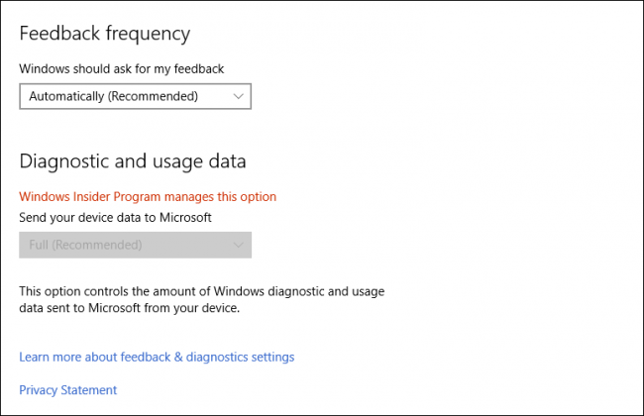Viewport: 644px width, 416px height.
Task: Click the word 'frequency' in the top heading
Action: click(150, 34)
